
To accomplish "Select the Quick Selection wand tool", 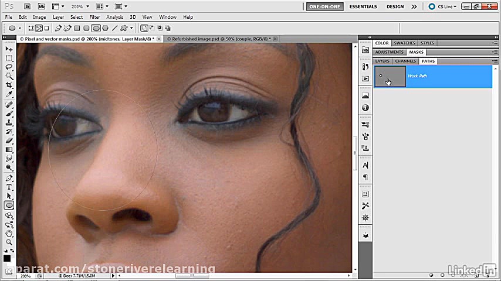I will pos(9,76).
